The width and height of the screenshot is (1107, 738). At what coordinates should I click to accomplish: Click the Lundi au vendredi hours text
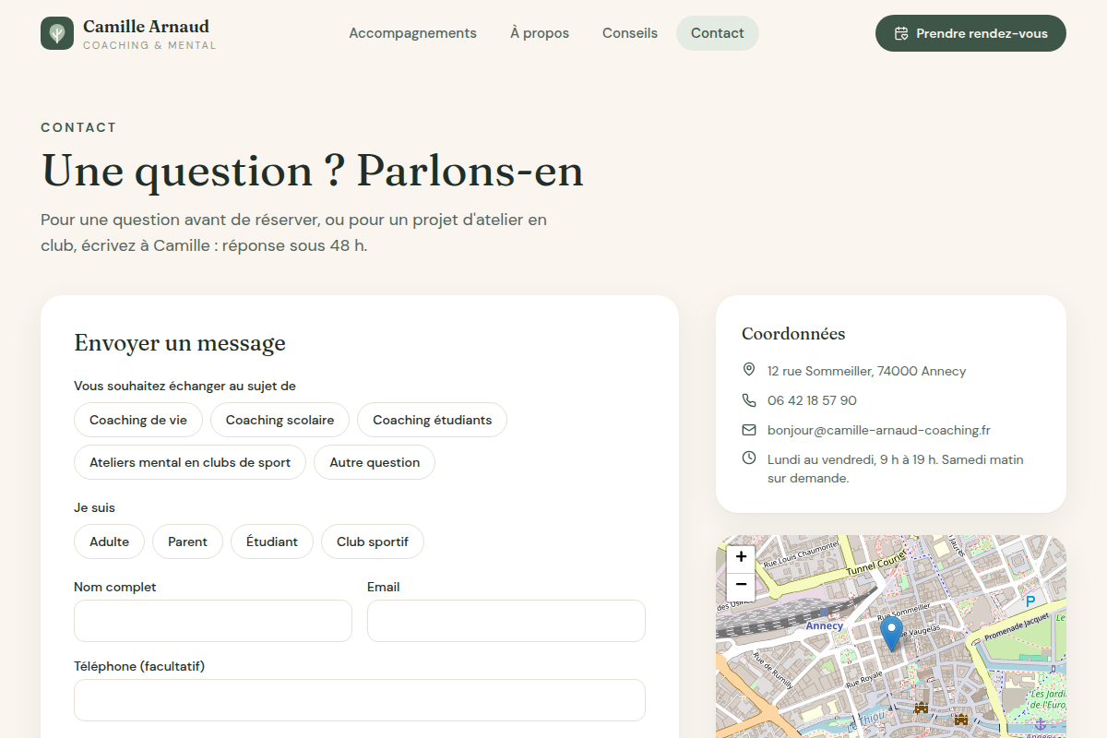click(x=896, y=469)
